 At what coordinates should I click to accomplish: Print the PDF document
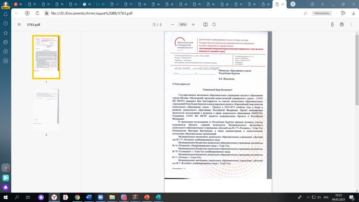(x=341, y=25)
